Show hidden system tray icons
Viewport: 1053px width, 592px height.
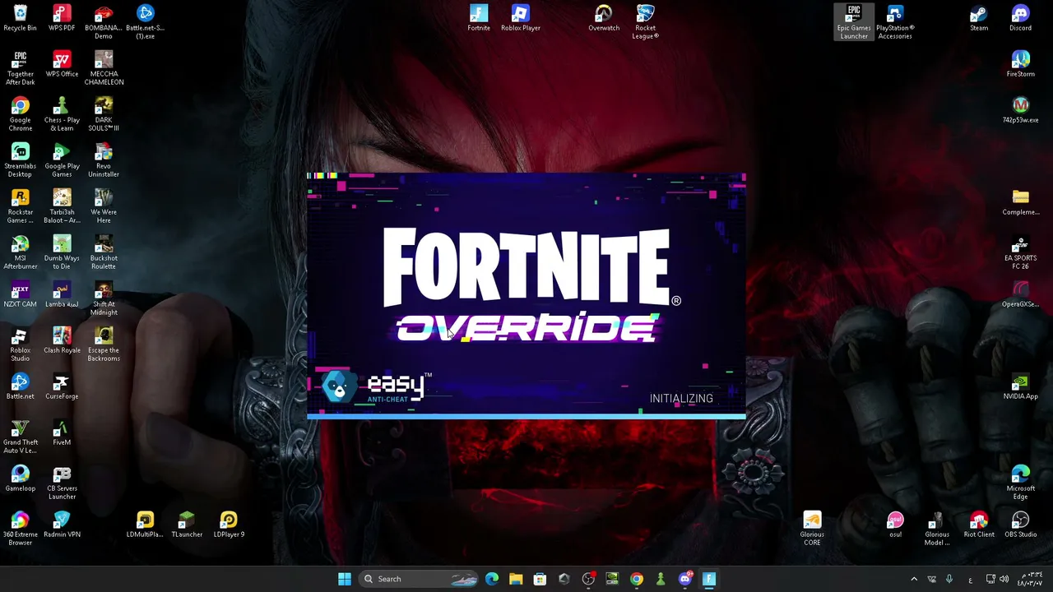(913, 579)
